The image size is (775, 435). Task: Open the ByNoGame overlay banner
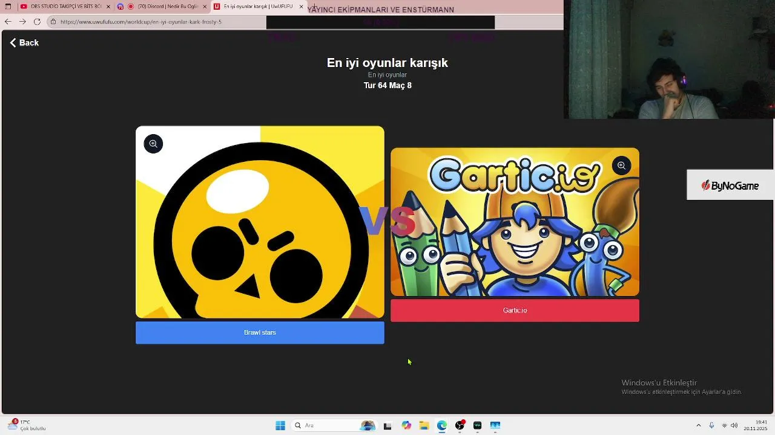(x=730, y=185)
